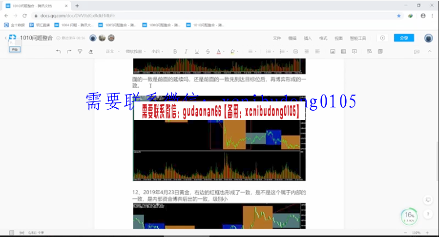Open the bullet list style dropdown
Screen dimensions: 439x237
coord(270,51)
